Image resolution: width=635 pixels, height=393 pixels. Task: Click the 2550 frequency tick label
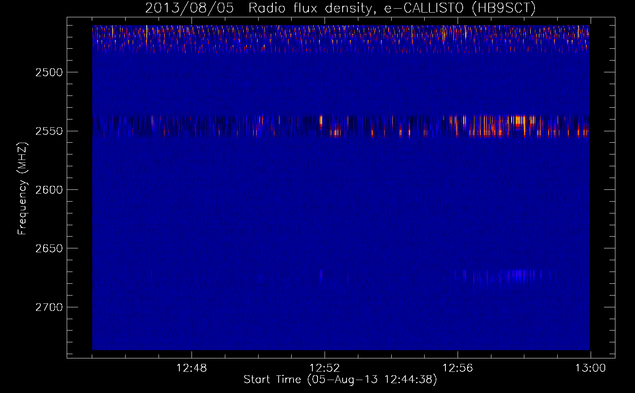(49, 131)
